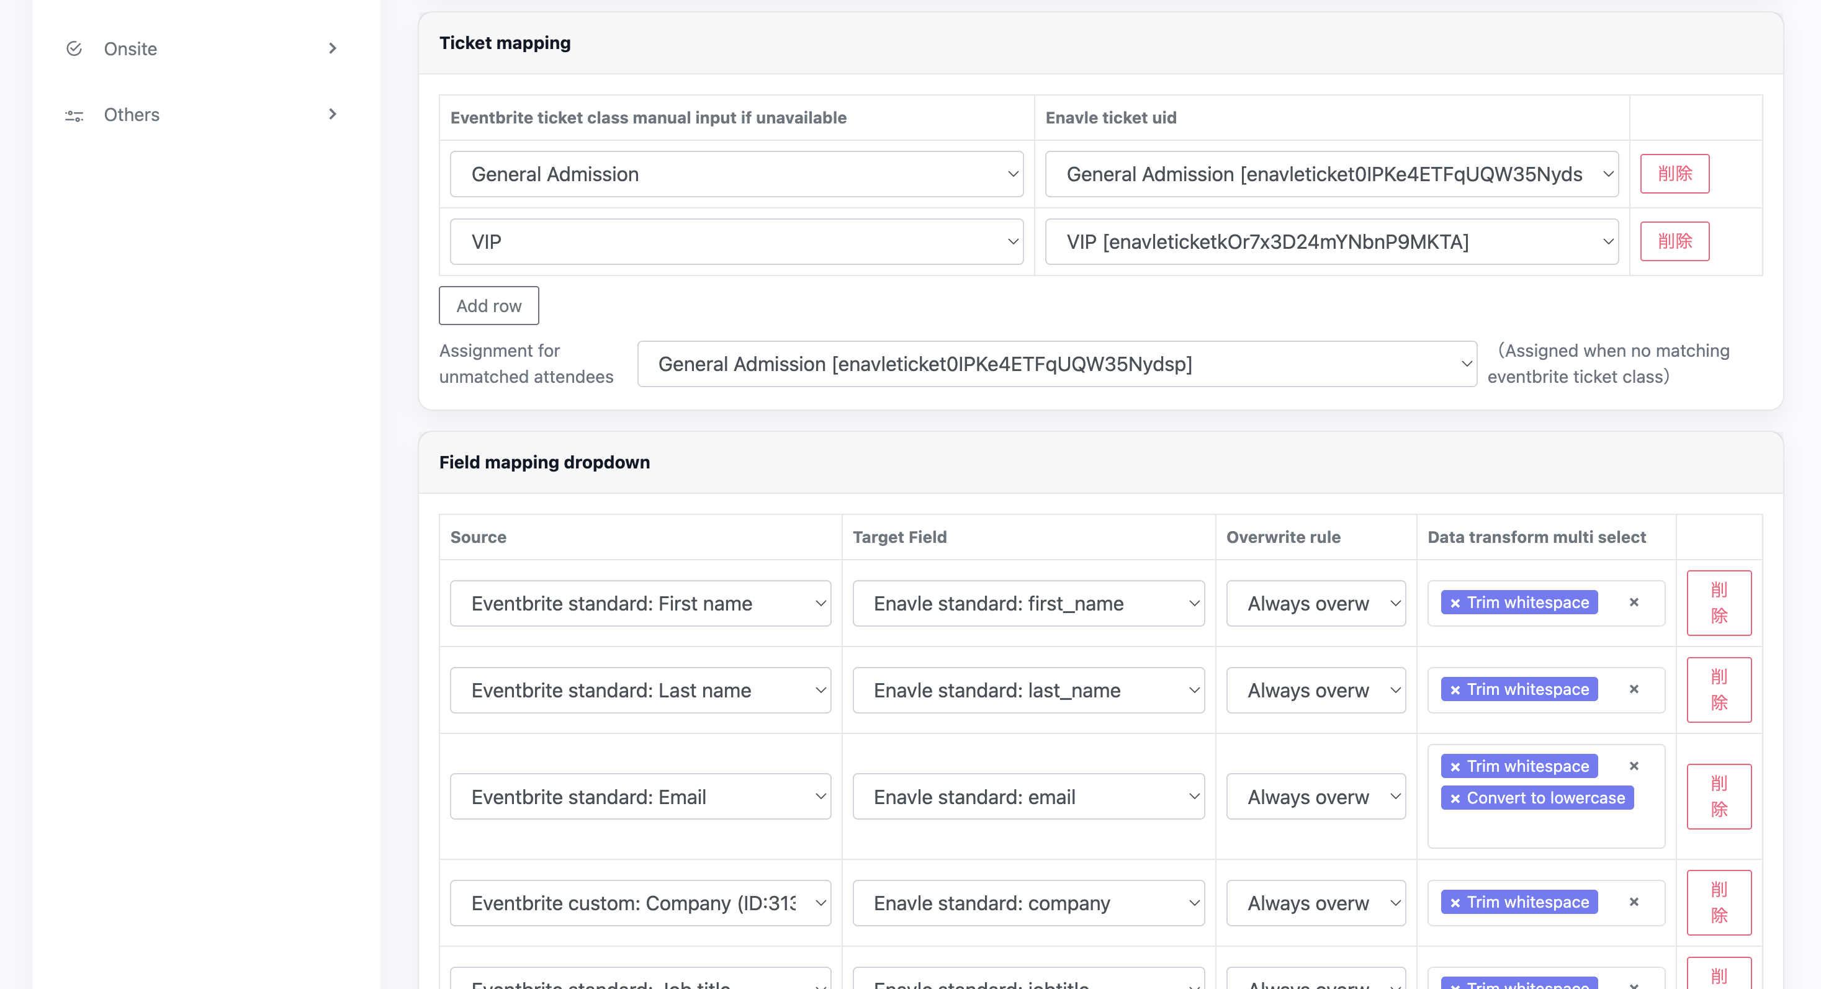The image size is (1821, 989).
Task: Remove Trim whitespace tag from First name row
Action: [1455, 603]
